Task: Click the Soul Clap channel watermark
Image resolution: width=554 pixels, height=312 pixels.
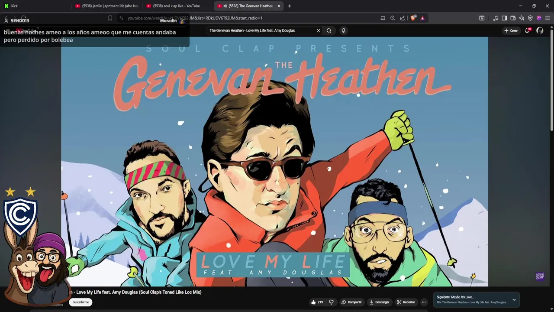Action: pyautogui.click(x=540, y=276)
